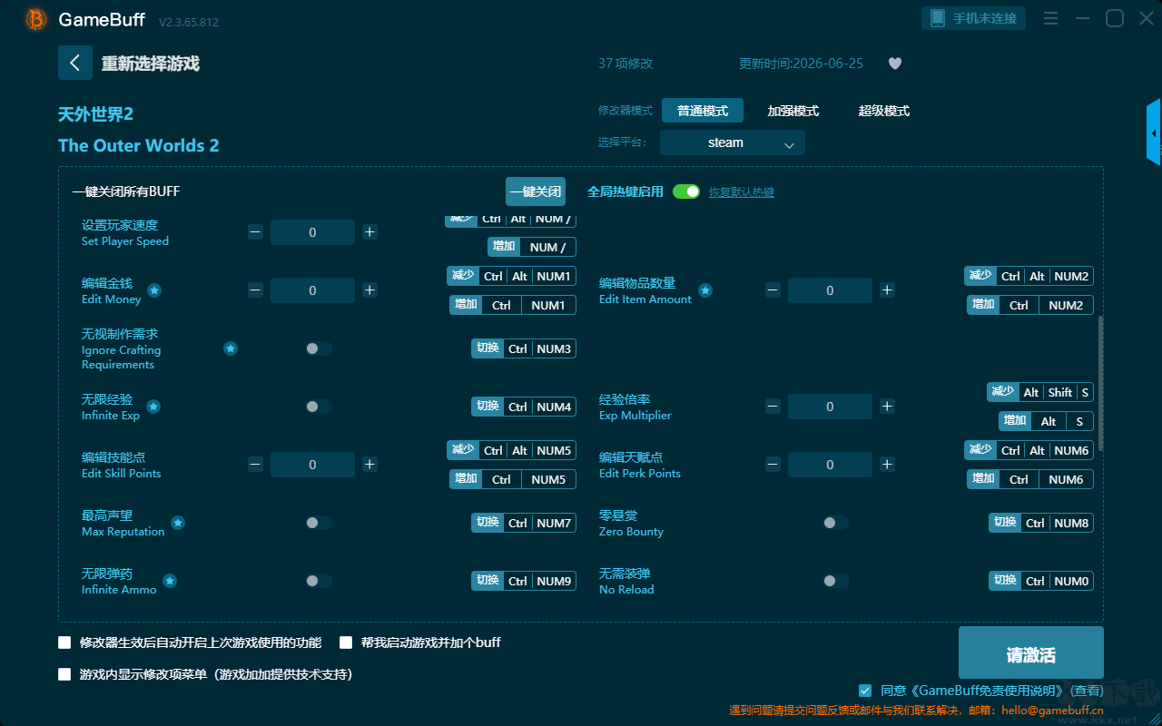Turn on the Zero Bounty switch
Viewport: 1162px width, 726px height.
836,523
